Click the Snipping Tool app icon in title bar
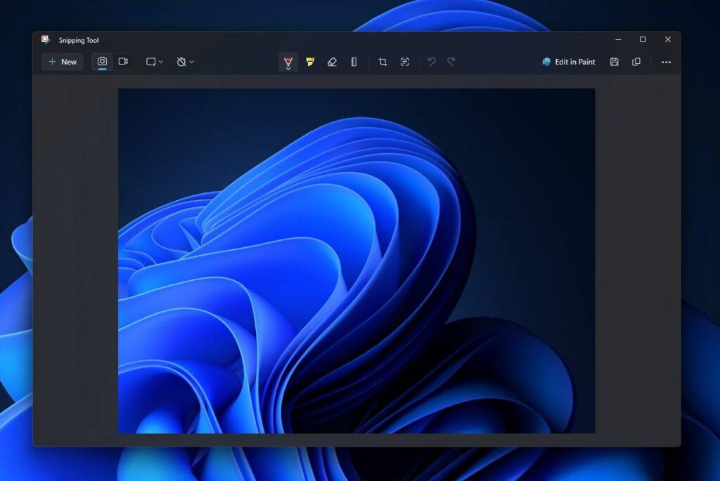Viewport: 720px width, 481px height. (46, 40)
